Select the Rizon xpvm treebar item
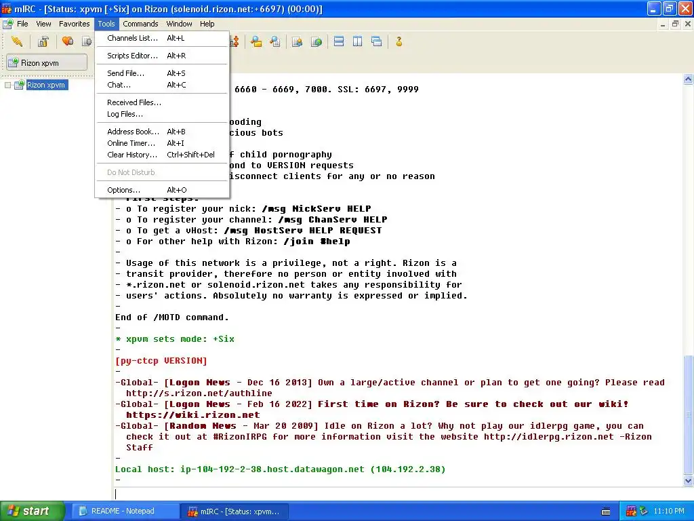 click(x=45, y=85)
